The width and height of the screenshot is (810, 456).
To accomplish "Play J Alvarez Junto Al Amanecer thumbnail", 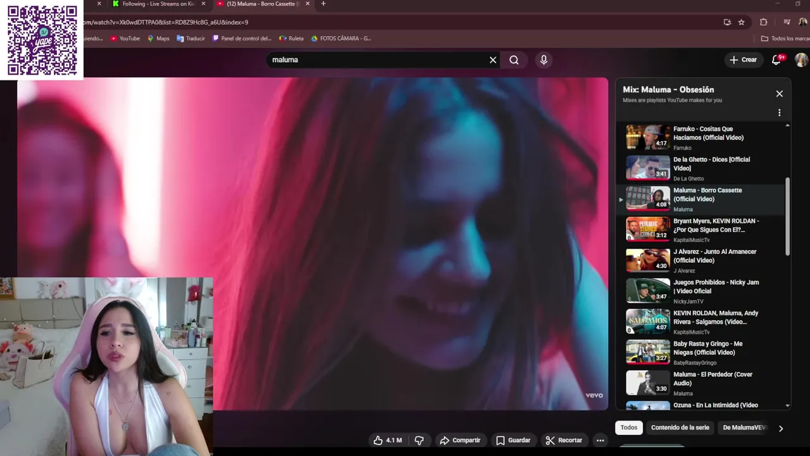I will pos(648,260).
